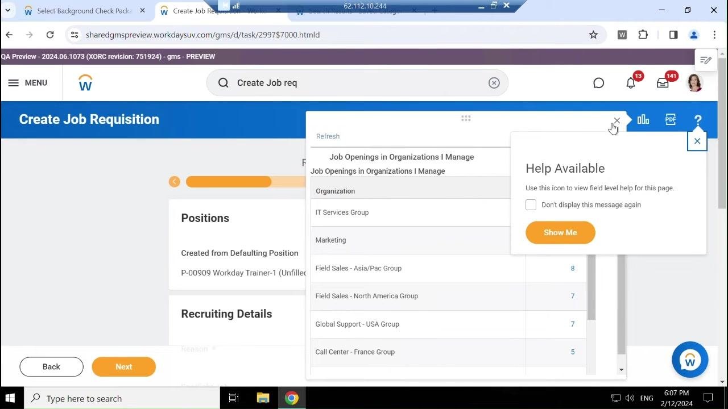Image resolution: width=728 pixels, height=409 pixels.
Task: Bookmark this page with the star icon
Action: (593, 35)
